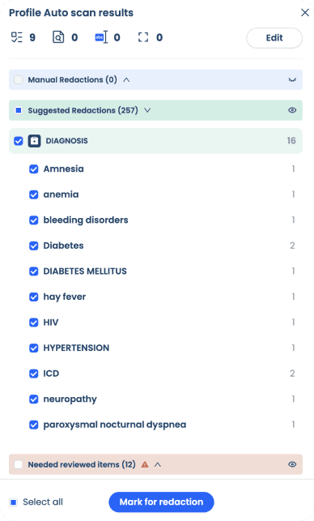Image resolution: width=314 pixels, height=521 pixels.
Task: Click the area selection bracket icon
Action: point(143,37)
